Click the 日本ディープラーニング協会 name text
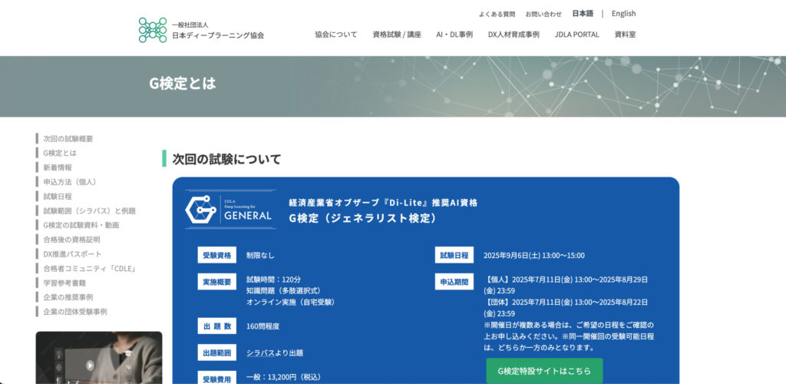This screenshot has width=786, height=384. (x=218, y=35)
